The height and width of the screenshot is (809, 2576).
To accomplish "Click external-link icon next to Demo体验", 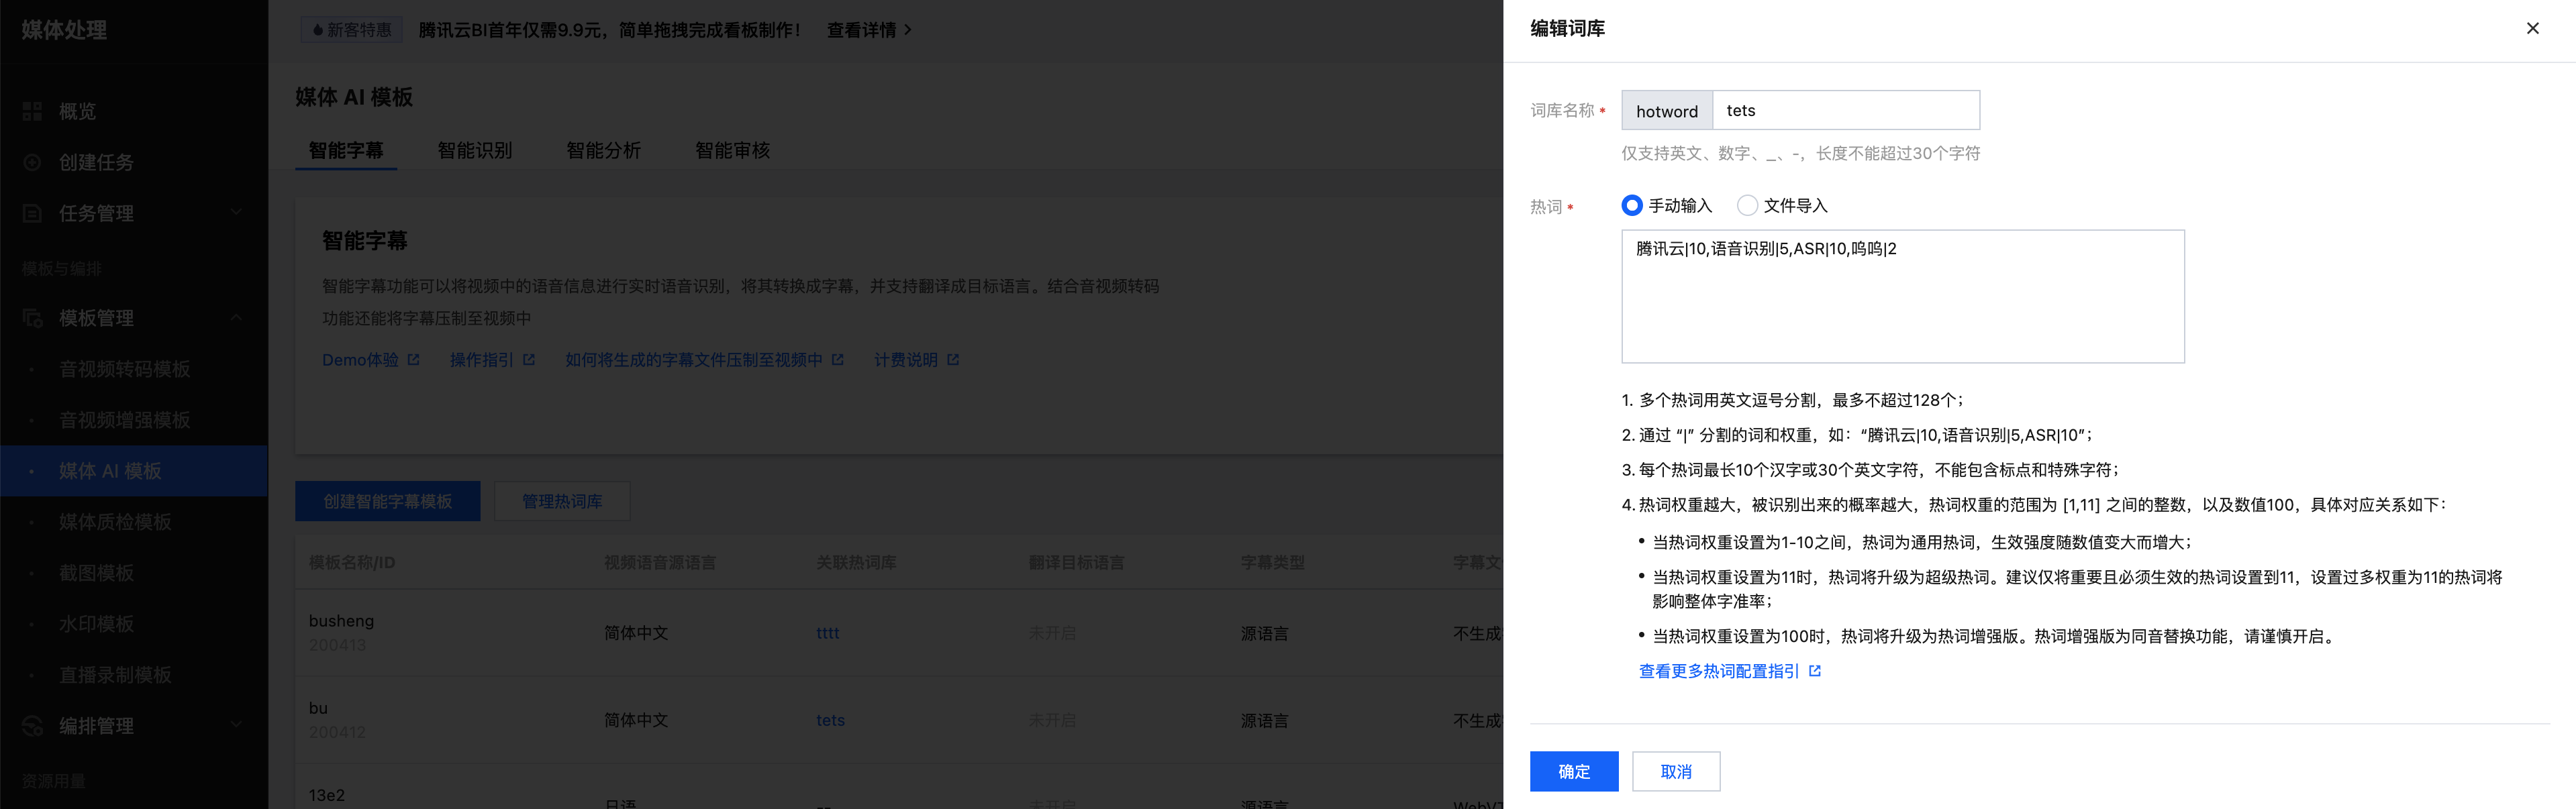I will (413, 360).
